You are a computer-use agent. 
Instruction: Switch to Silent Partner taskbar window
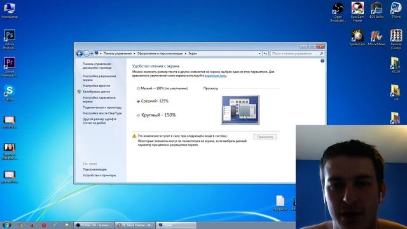[x=135, y=225]
